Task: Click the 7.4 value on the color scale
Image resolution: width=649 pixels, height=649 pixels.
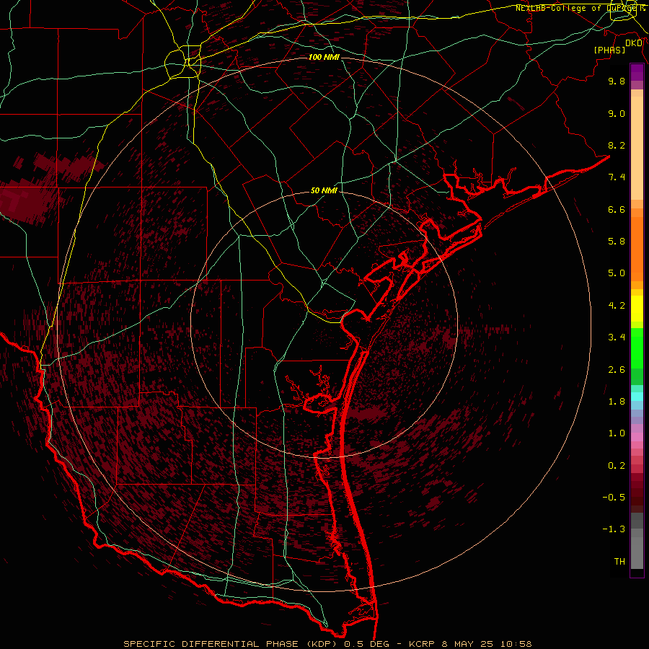Action: [617, 177]
